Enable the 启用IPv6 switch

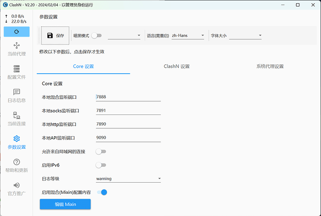point(101,165)
